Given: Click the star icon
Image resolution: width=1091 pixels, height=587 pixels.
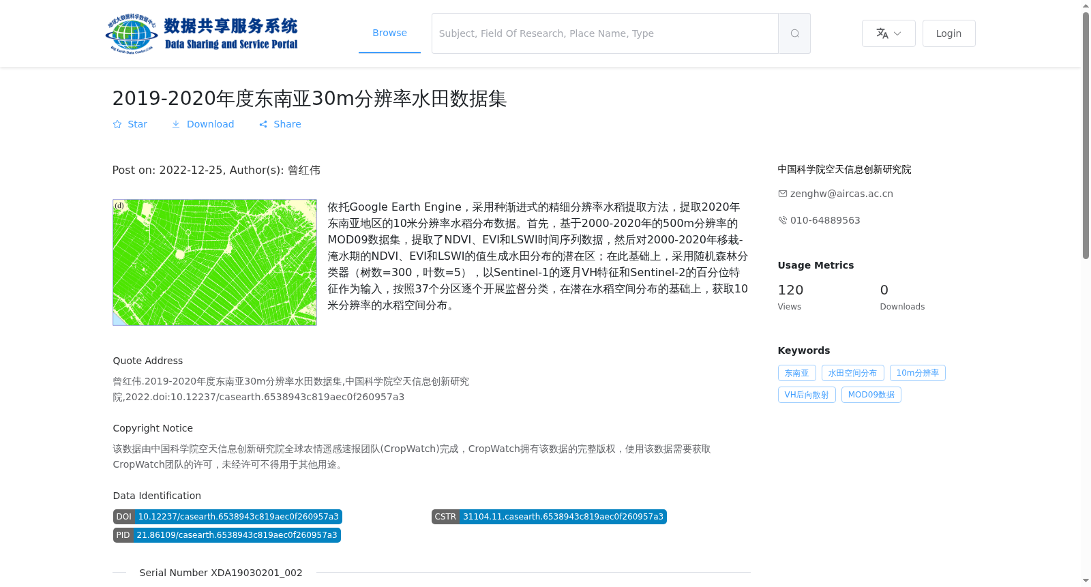Looking at the screenshot, I should (x=117, y=124).
